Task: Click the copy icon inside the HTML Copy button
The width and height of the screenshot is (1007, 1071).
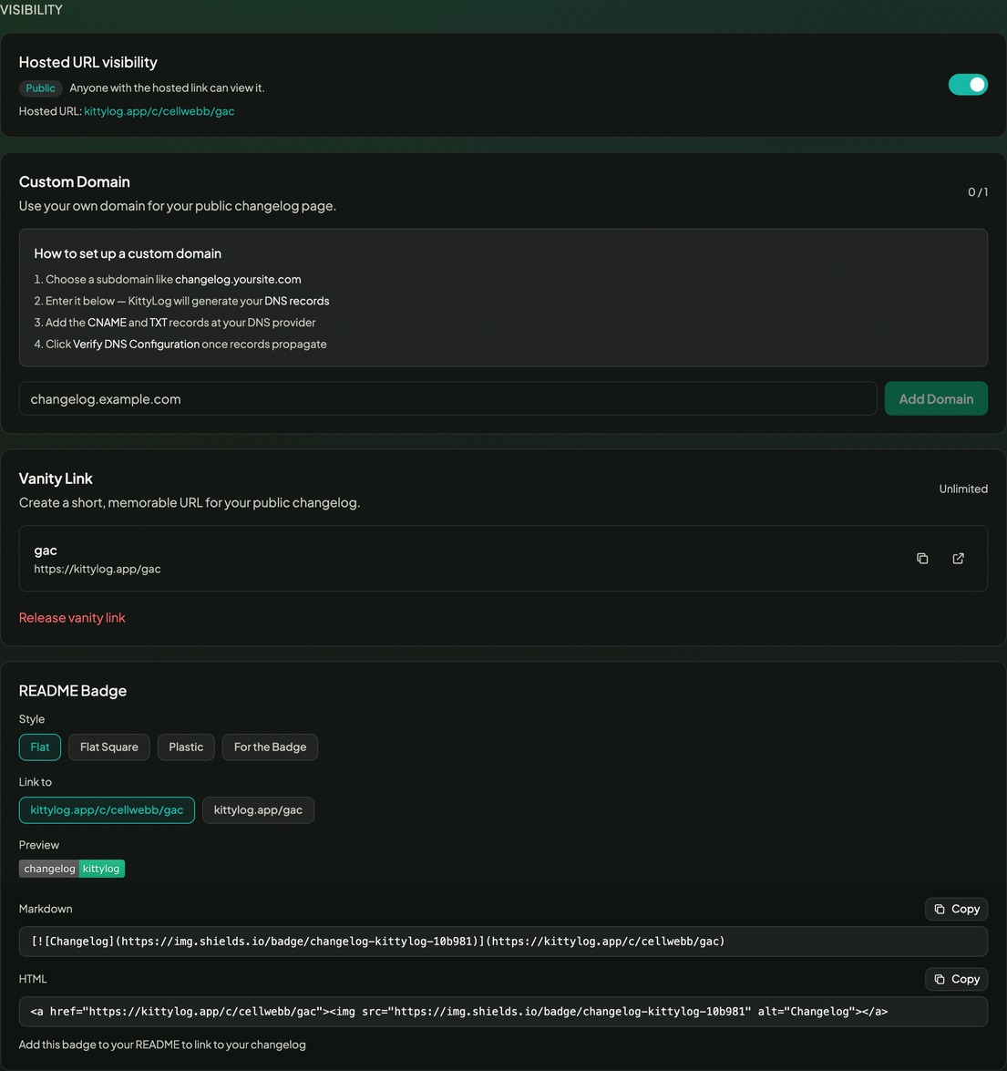Action: coord(940,979)
